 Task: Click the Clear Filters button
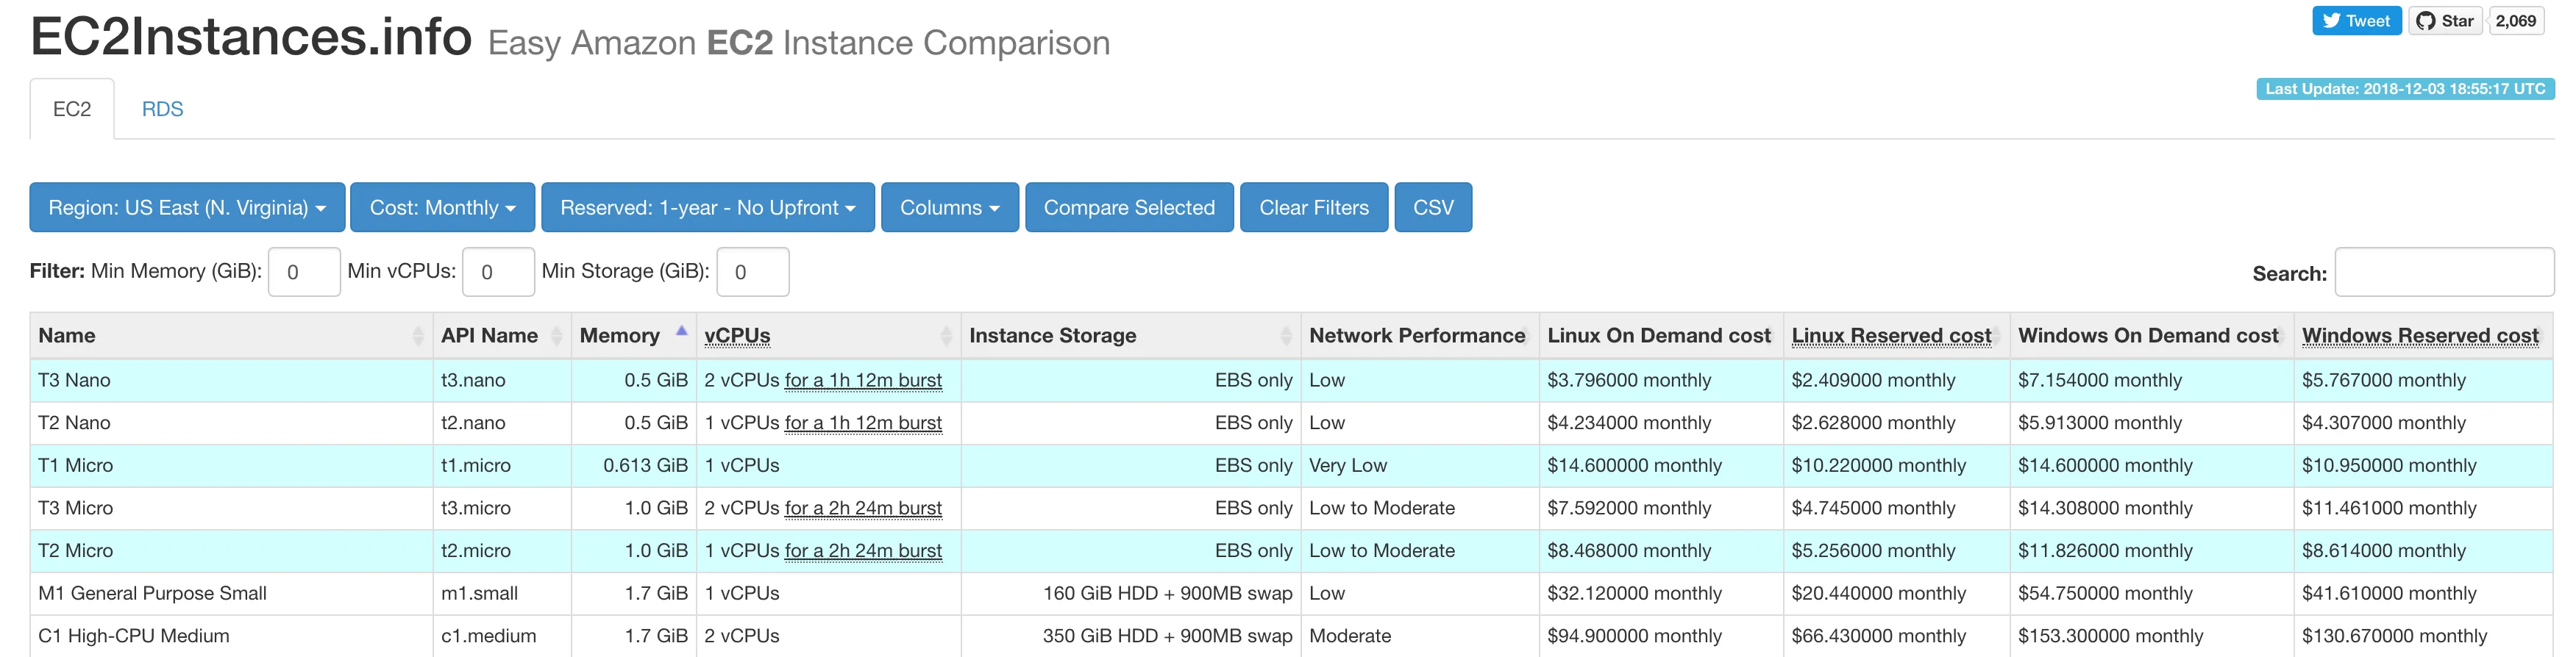click(x=1313, y=208)
